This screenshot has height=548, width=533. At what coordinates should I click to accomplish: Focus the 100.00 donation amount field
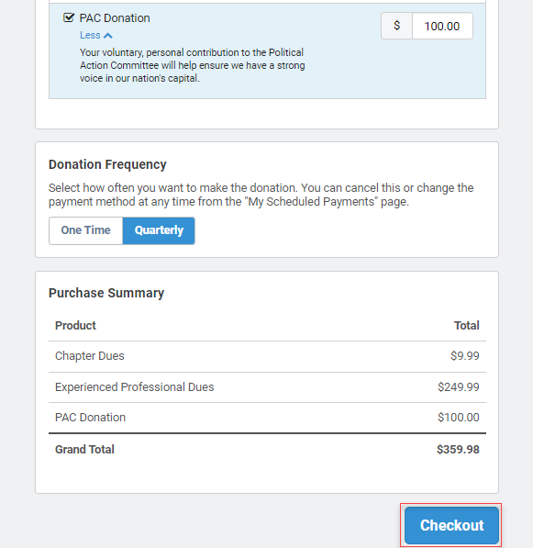pyautogui.click(x=442, y=26)
